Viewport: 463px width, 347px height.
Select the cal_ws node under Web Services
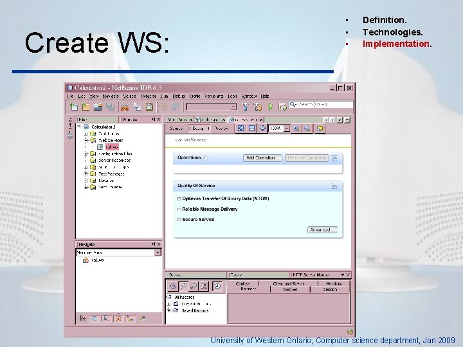point(112,147)
